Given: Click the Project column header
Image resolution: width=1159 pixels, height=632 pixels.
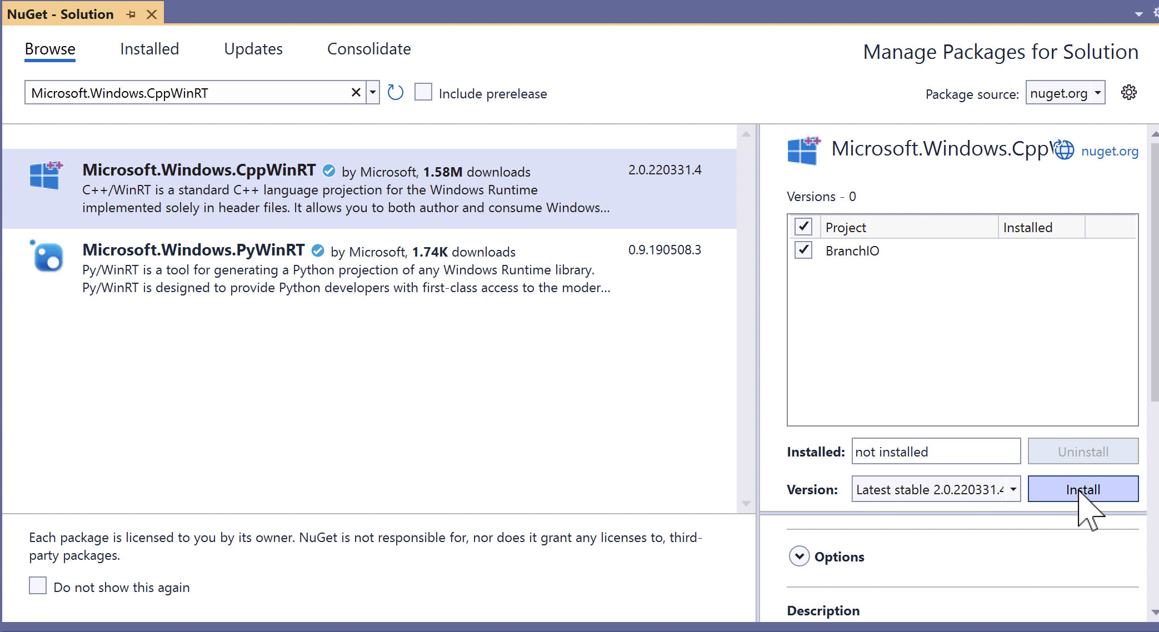Looking at the screenshot, I should (909, 227).
